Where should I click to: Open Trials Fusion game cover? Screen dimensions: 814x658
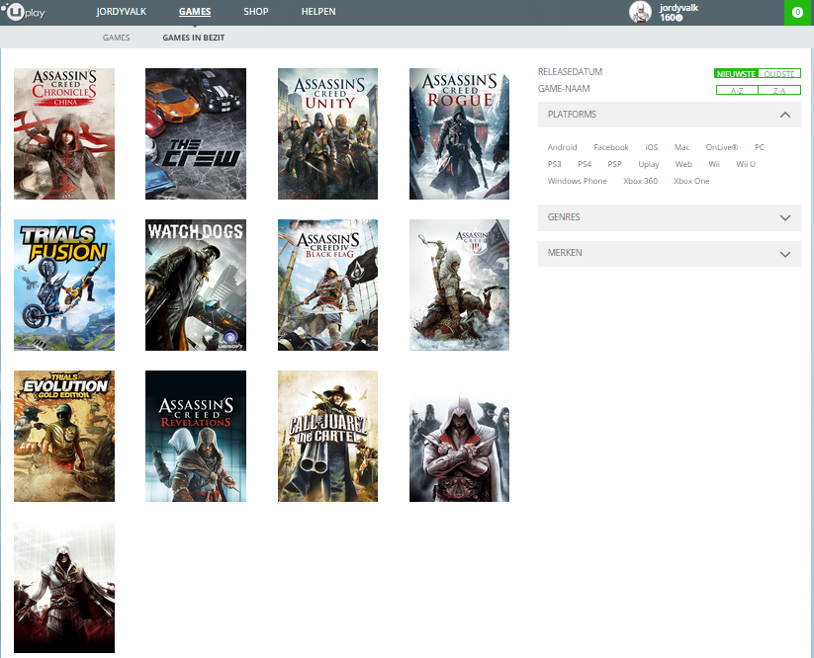tap(64, 285)
